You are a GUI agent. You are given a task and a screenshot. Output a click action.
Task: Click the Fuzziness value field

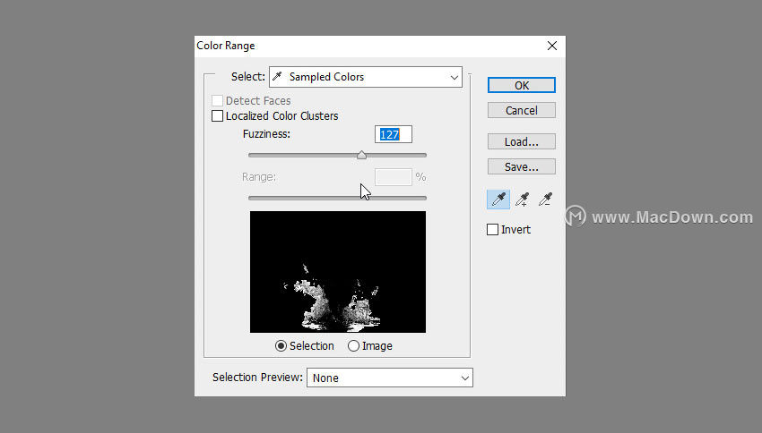click(x=394, y=134)
